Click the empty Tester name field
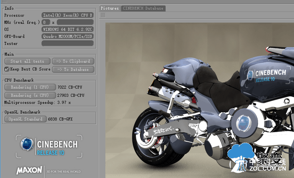The width and height of the screenshot is (294, 178). (x=68, y=44)
